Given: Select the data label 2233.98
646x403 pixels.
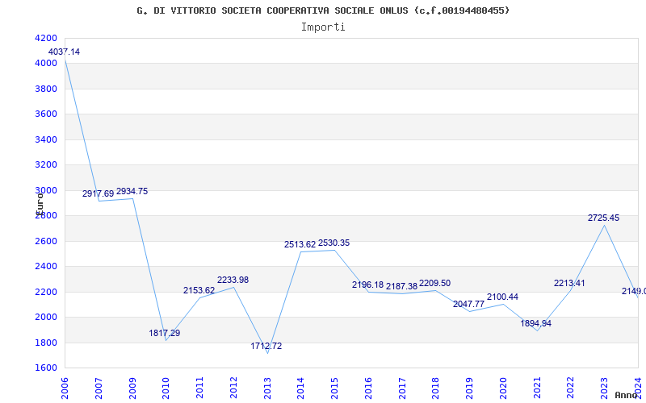Looking at the screenshot, I should pyautogui.click(x=233, y=280).
